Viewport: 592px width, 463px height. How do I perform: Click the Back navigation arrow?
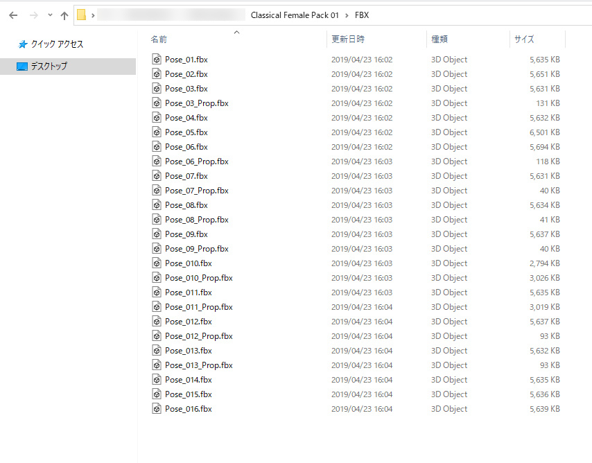(13, 15)
